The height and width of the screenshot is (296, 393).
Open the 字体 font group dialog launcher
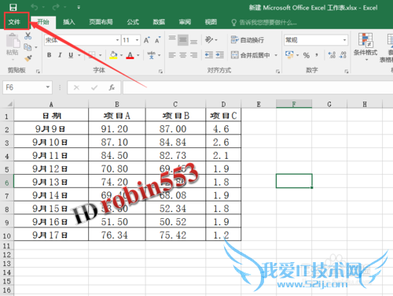[x=160, y=72]
